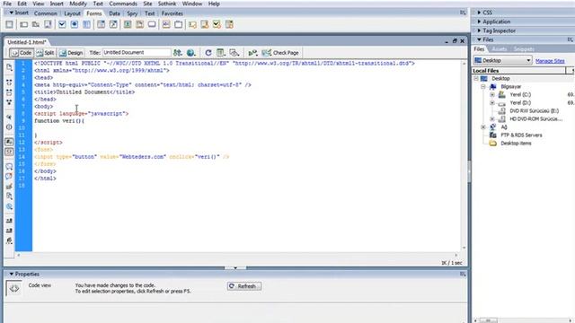The height and width of the screenshot is (323, 575).
Task: Insert Spry Validation Text Field
Action: tap(192, 24)
